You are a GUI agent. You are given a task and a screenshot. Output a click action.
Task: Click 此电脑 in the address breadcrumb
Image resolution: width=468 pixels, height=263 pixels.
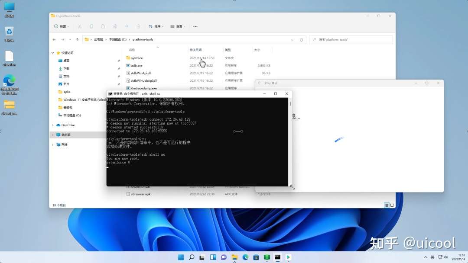click(x=98, y=39)
